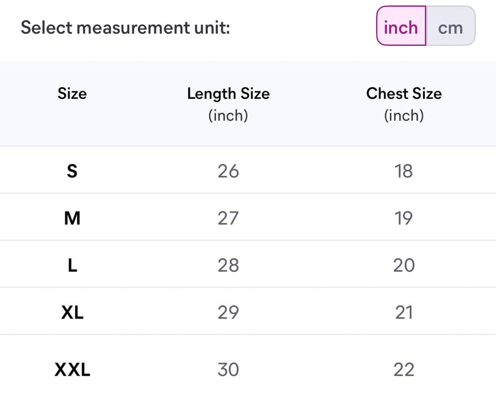The width and height of the screenshot is (496, 397).
Task: Click length value 27 for size M
Action: [228, 218]
